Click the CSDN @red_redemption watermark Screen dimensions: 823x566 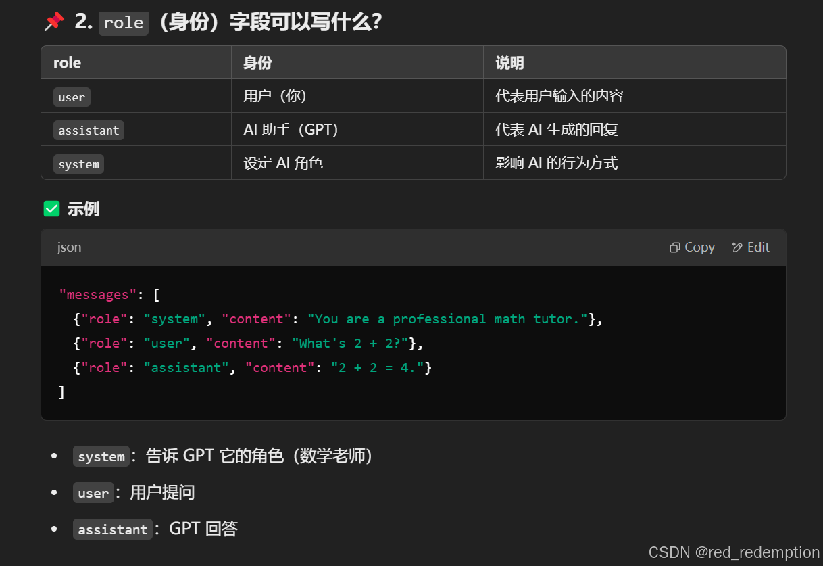(734, 552)
